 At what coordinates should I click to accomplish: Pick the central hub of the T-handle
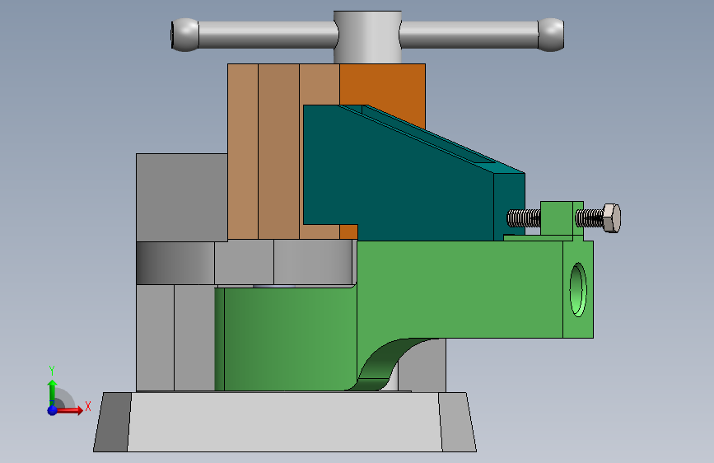click(367, 37)
